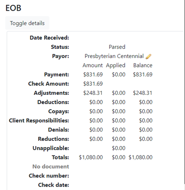The width and height of the screenshot is (185, 190).
Task: Click the Check Amount value $831.69
Action: point(93,84)
